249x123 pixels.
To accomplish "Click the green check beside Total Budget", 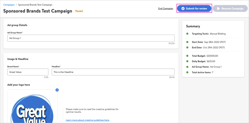I will point(187,56).
